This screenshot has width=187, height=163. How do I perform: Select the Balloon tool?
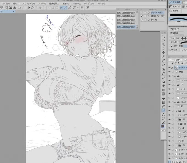coord(163,119)
